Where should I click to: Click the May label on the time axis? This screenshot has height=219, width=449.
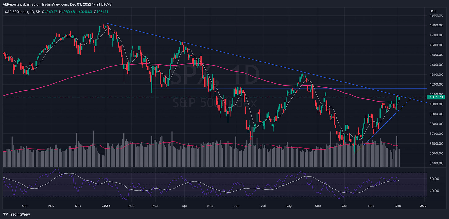[210, 206]
